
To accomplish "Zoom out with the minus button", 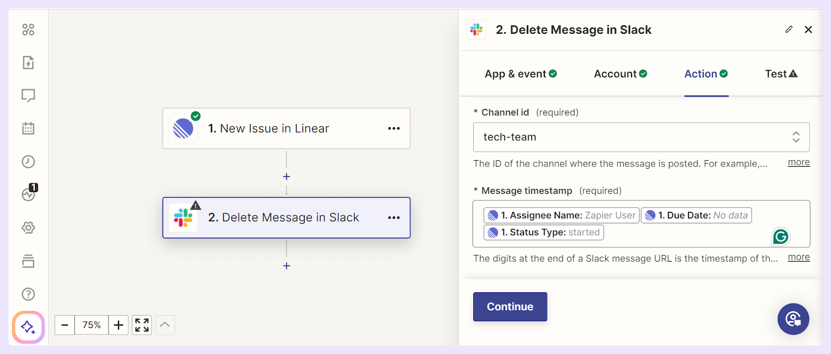I will 65,325.
